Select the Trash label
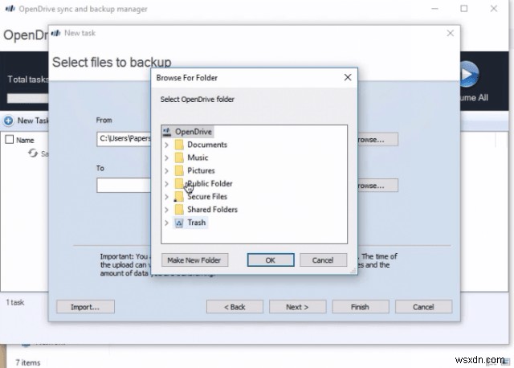This screenshot has width=514, height=368. coord(197,223)
